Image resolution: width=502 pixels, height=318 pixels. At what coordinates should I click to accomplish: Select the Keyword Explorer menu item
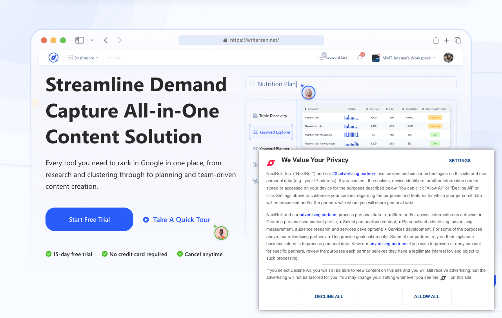tap(271, 132)
